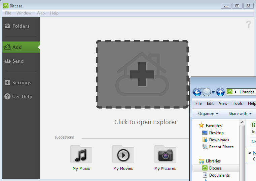
Task: Open the Bitcasa File menu
Action: [x=8, y=13]
